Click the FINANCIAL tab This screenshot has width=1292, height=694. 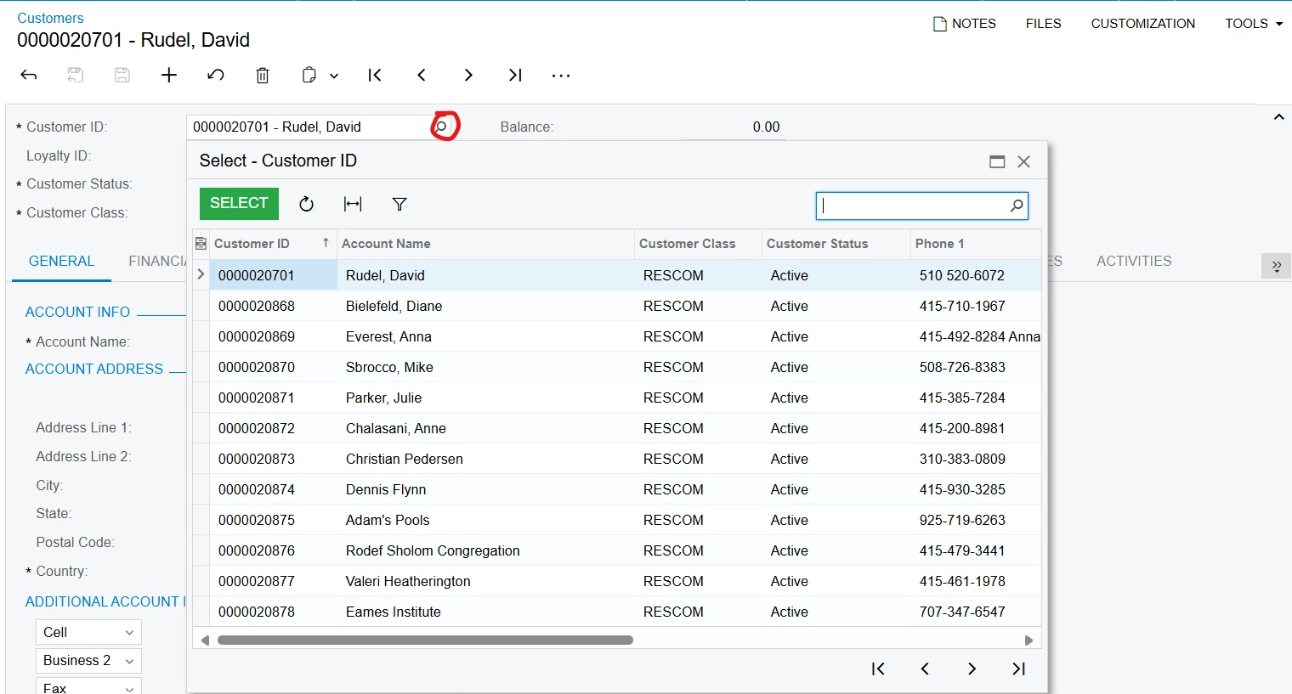(x=157, y=262)
